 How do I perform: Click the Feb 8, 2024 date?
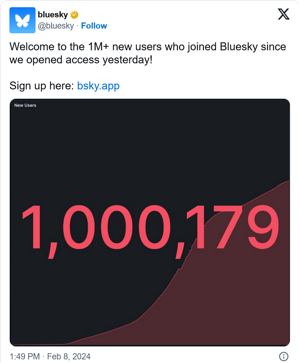coord(68,356)
